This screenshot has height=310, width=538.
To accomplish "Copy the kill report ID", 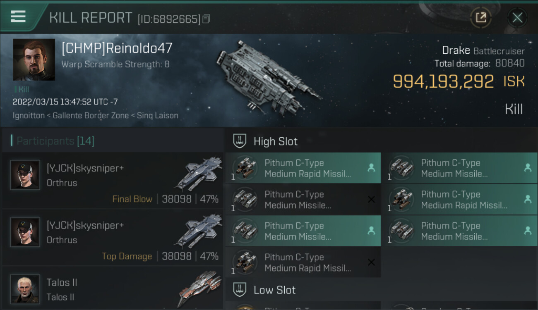I will pos(207,19).
